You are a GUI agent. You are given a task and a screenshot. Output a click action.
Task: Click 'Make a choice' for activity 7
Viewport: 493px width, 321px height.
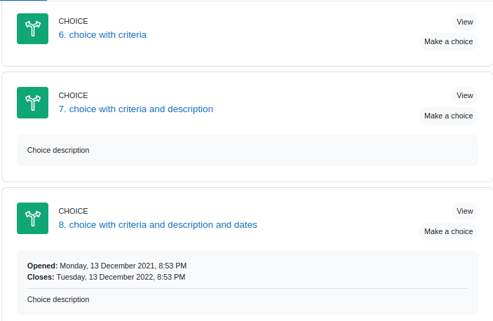(x=449, y=116)
